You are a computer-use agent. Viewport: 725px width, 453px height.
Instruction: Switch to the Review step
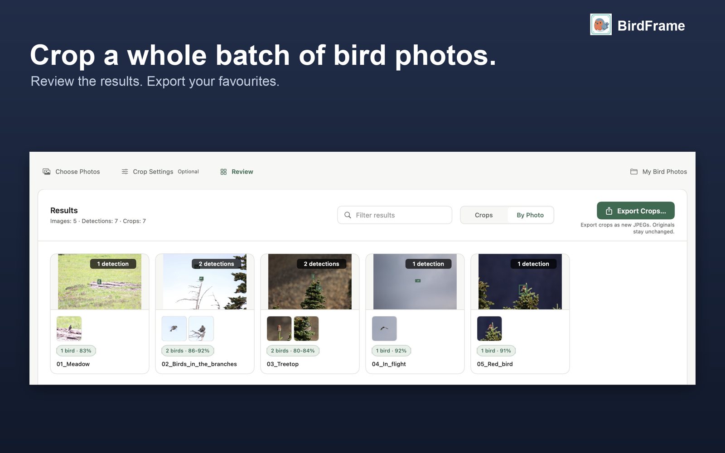pyautogui.click(x=237, y=172)
